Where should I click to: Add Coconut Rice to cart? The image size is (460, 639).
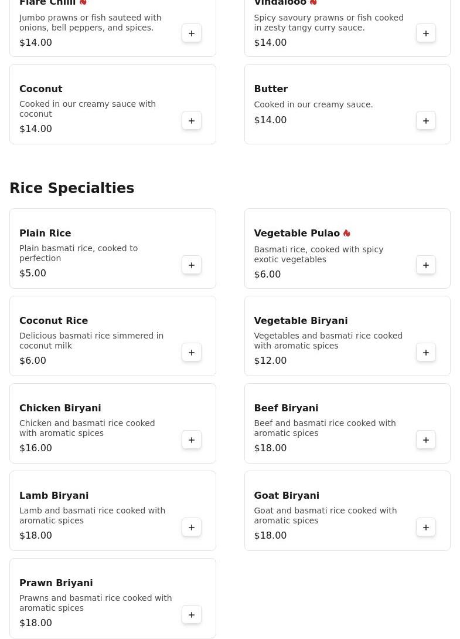pos(192,353)
